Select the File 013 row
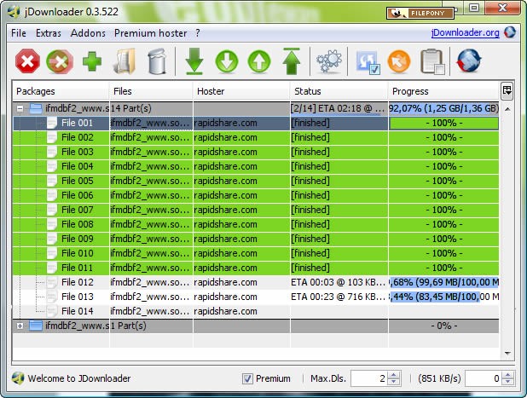Image resolution: width=527 pixels, height=398 pixels. pos(256,297)
